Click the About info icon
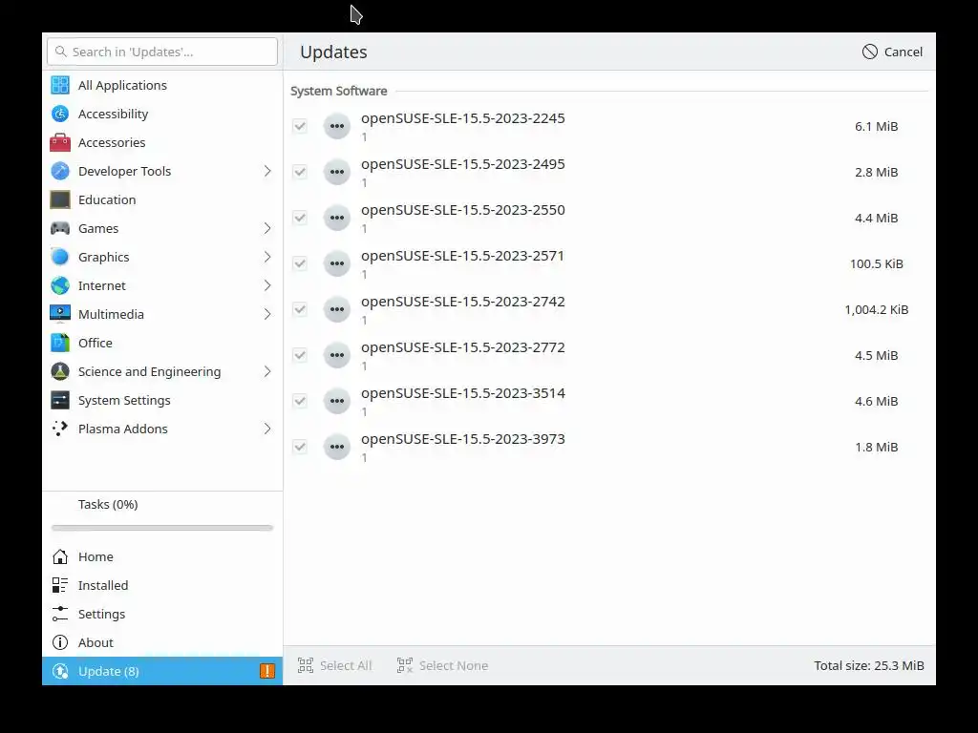The width and height of the screenshot is (978, 733). [x=60, y=642]
